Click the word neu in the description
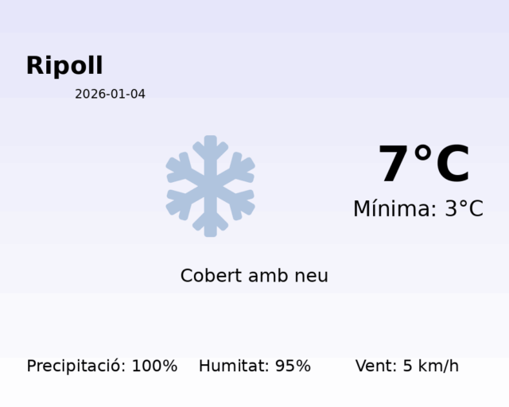 coord(311,276)
